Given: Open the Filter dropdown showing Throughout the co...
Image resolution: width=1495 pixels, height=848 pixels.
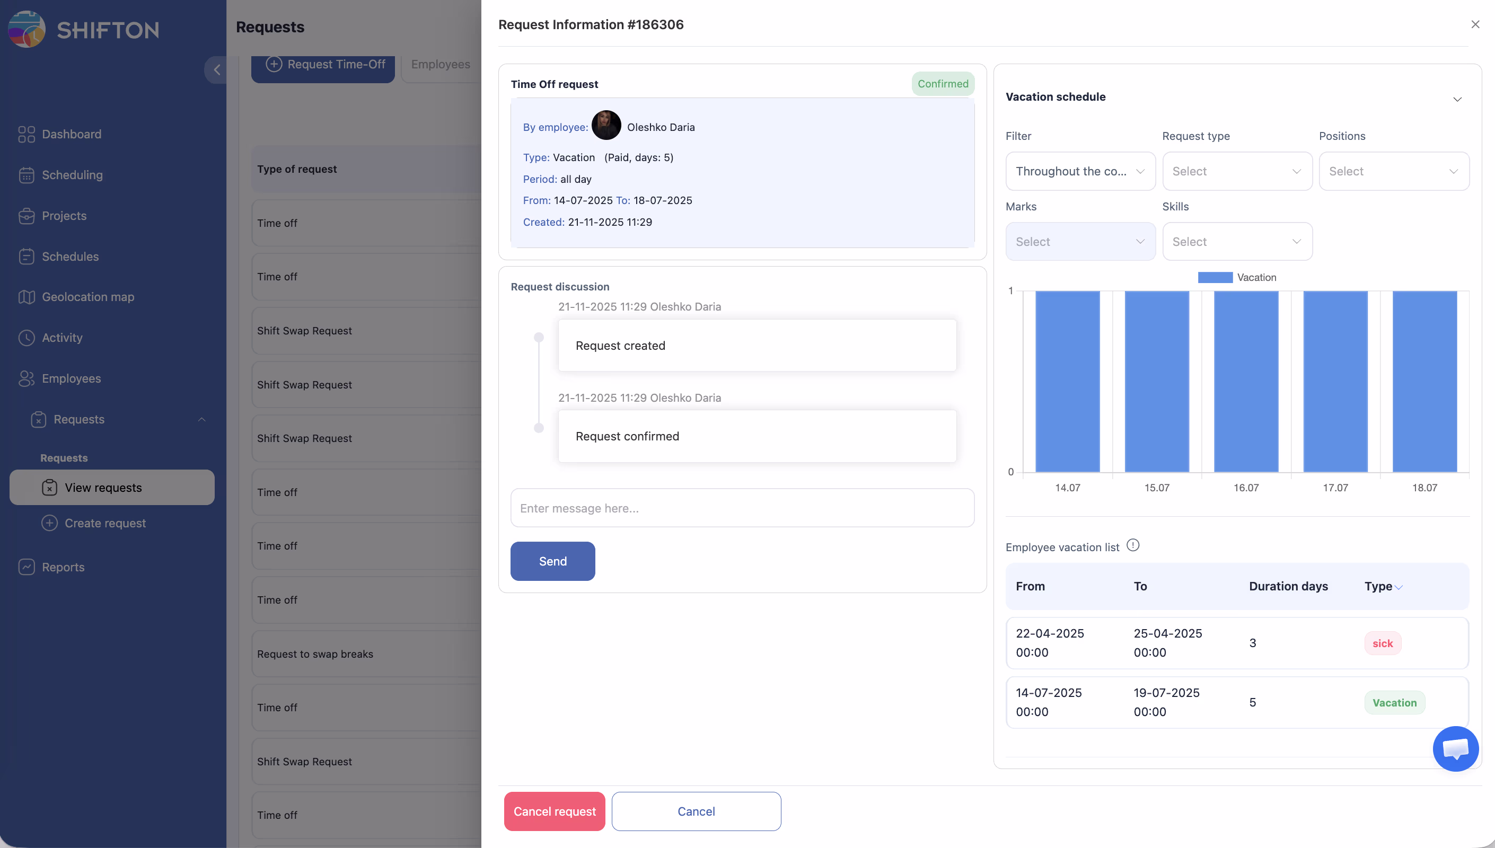Looking at the screenshot, I should pyautogui.click(x=1080, y=171).
